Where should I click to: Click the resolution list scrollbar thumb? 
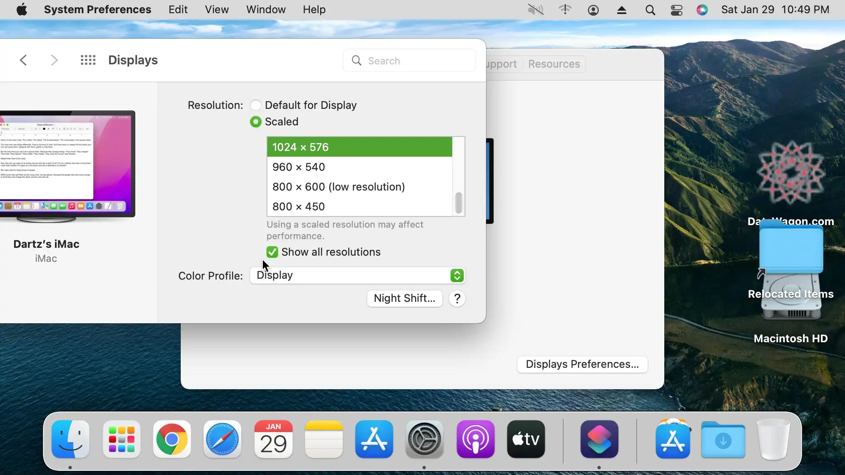[458, 203]
